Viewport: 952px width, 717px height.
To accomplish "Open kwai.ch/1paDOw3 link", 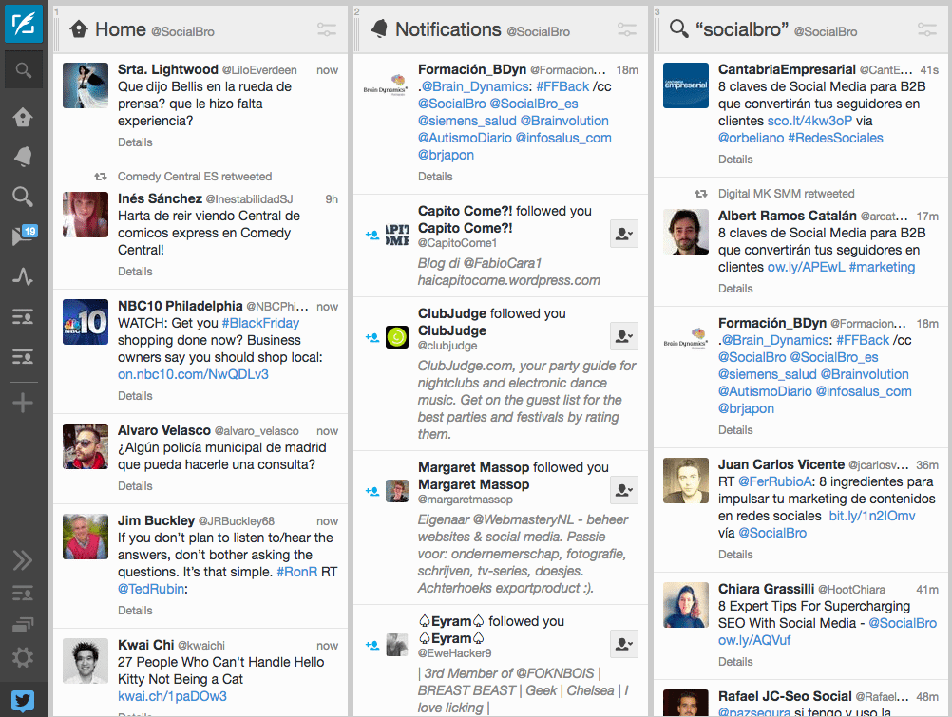I will click(x=172, y=696).
